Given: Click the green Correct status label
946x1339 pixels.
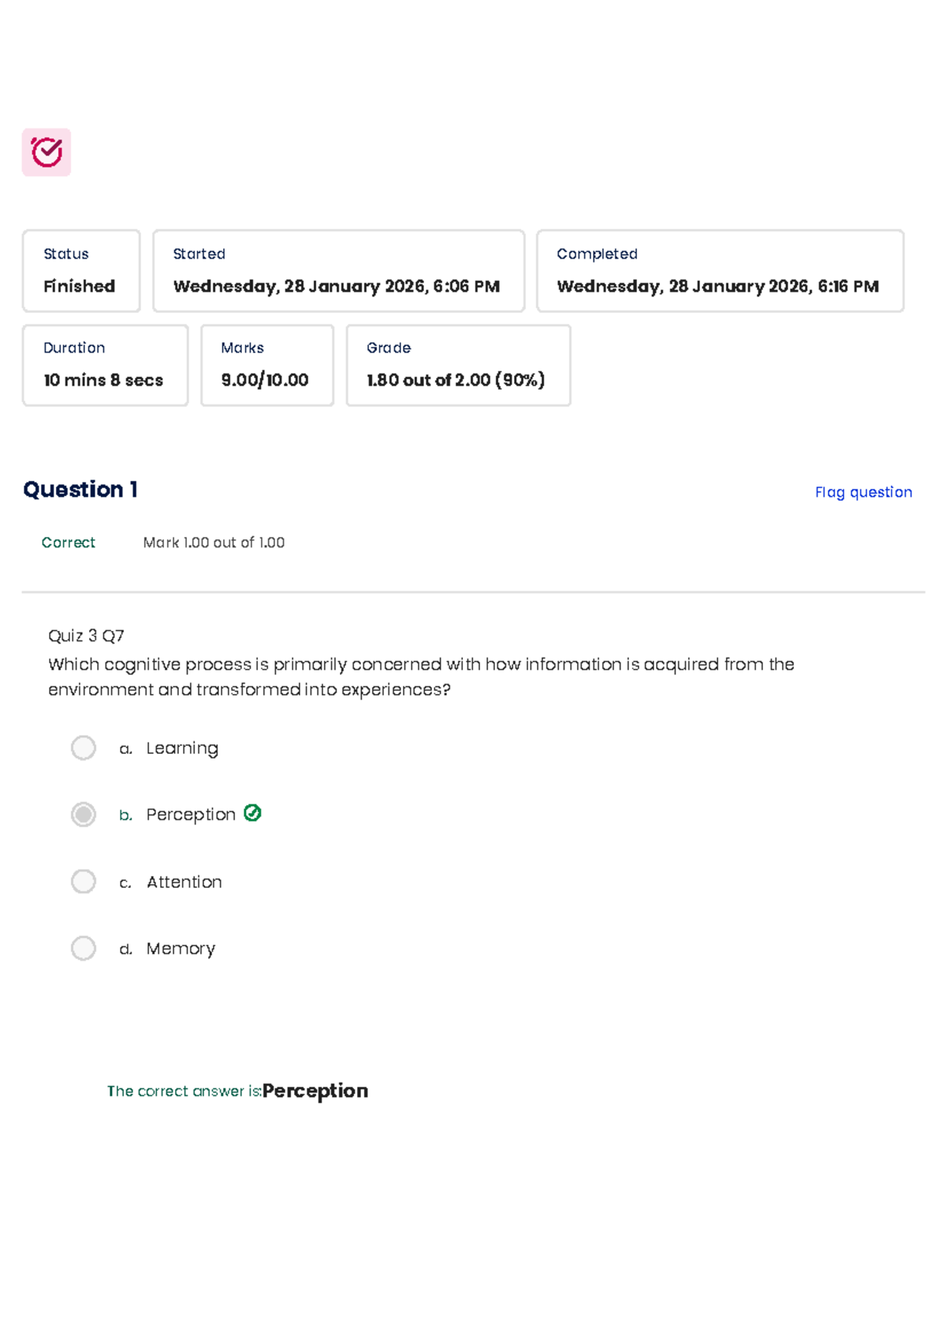Looking at the screenshot, I should pyautogui.click(x=69, y=543).
